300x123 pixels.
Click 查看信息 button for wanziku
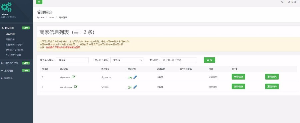click(x=238, y=87)
